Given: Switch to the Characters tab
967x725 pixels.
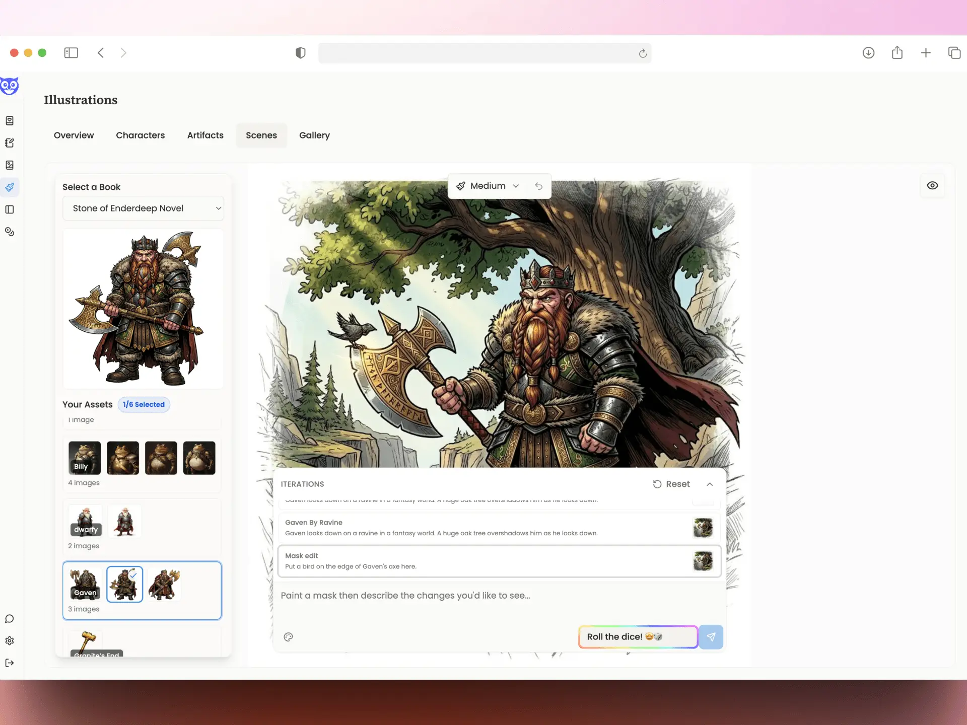Looking at the screenshot, I should (140, 135).
